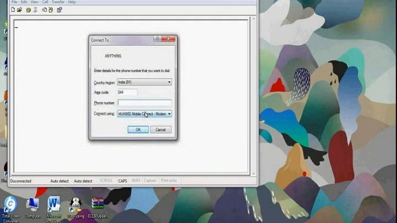Click the Print echo status bar indicator
The height and width of the screenshot is (223, 397).
(169, 180)
